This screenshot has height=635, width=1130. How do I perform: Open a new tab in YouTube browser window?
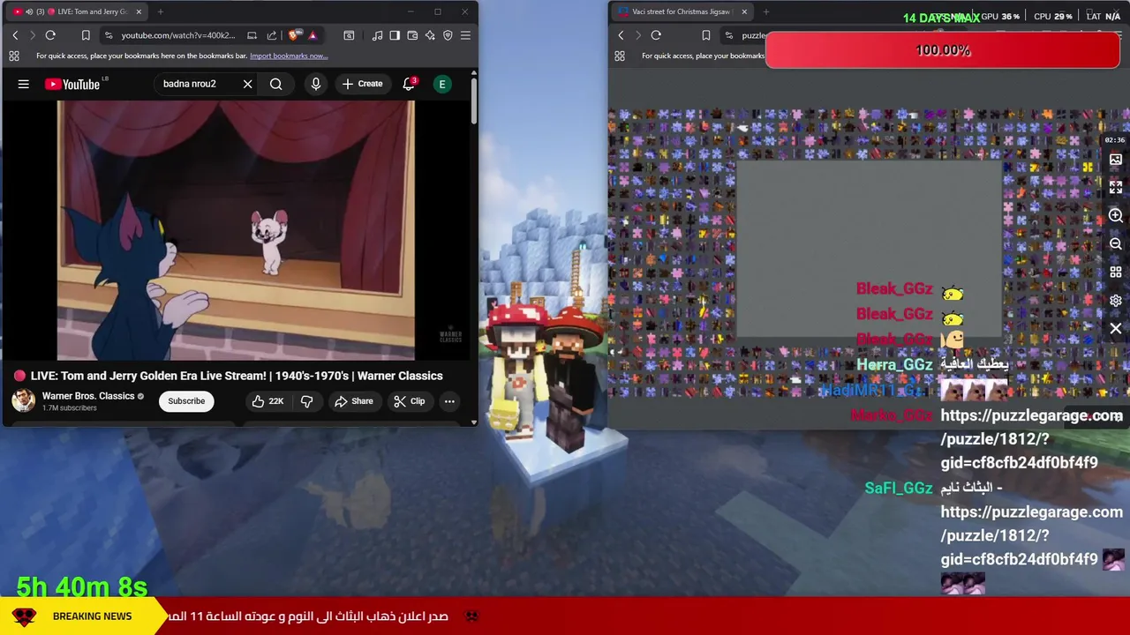coord(162,11)
